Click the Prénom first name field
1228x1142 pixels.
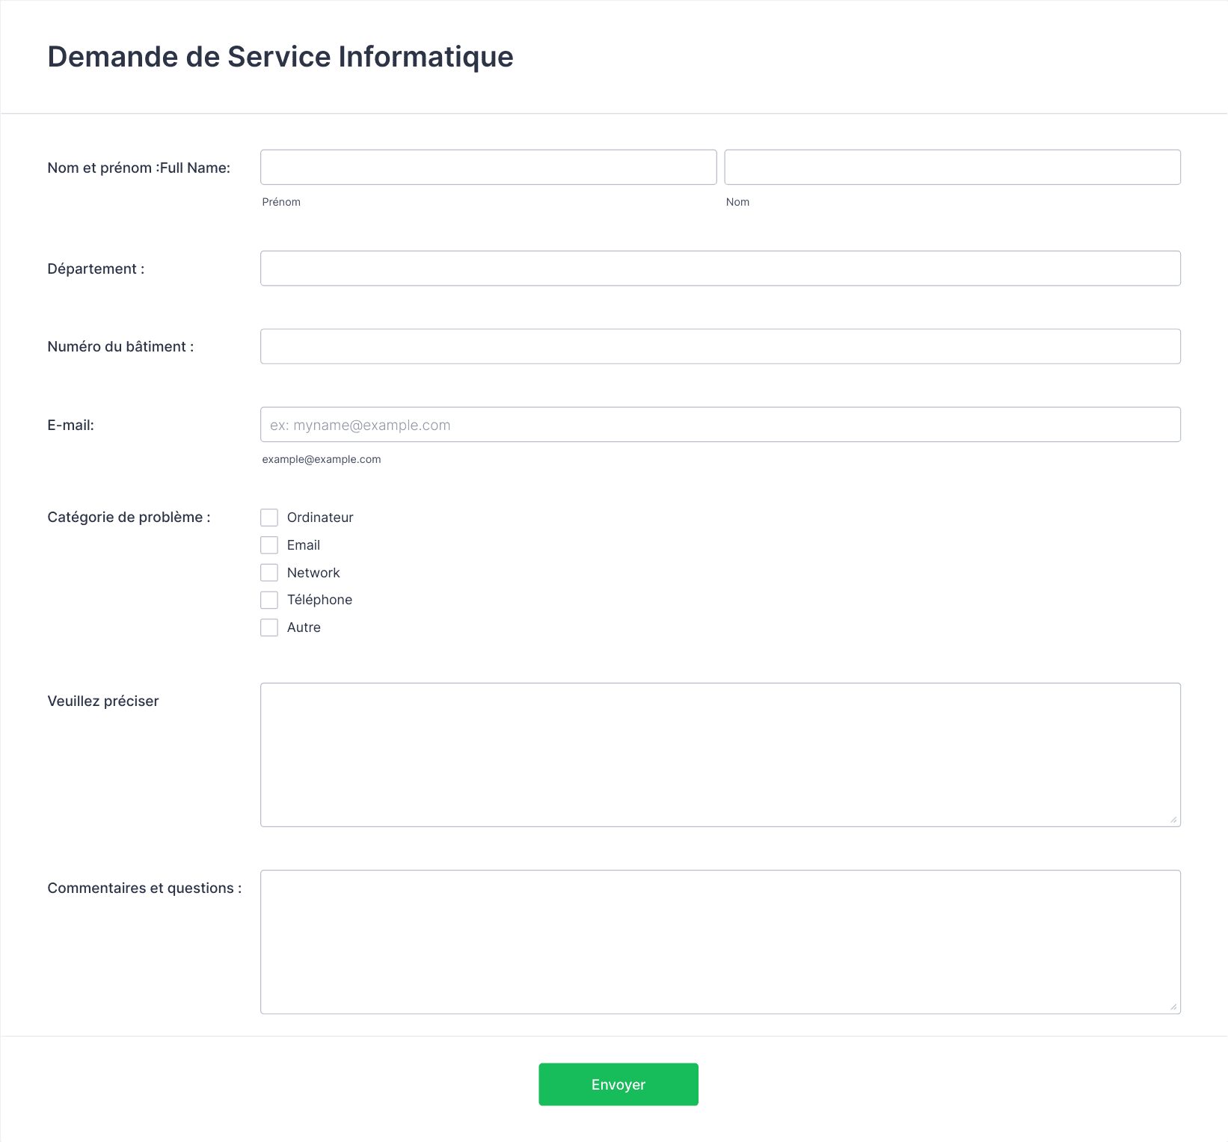488,167
